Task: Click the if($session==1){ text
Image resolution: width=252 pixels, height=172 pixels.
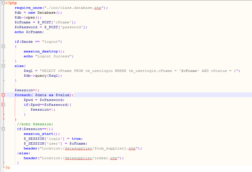Action: point(35,129)
